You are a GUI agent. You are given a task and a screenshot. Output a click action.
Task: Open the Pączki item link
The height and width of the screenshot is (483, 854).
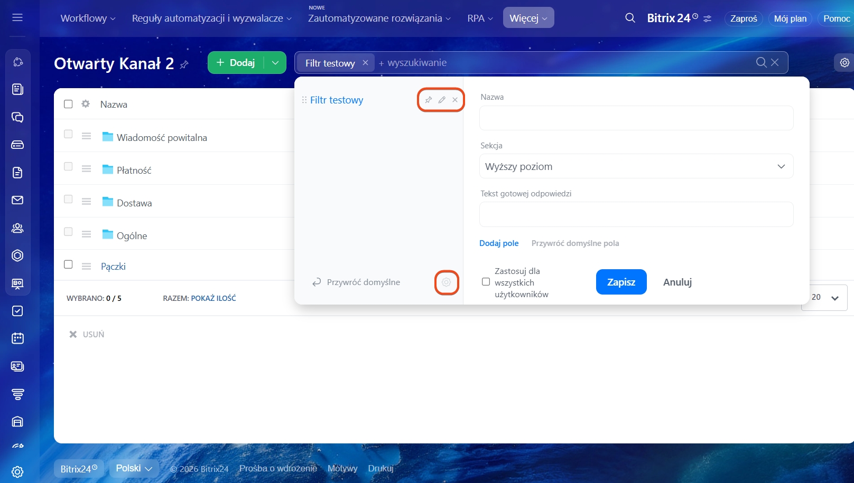(x=113, y=267)
